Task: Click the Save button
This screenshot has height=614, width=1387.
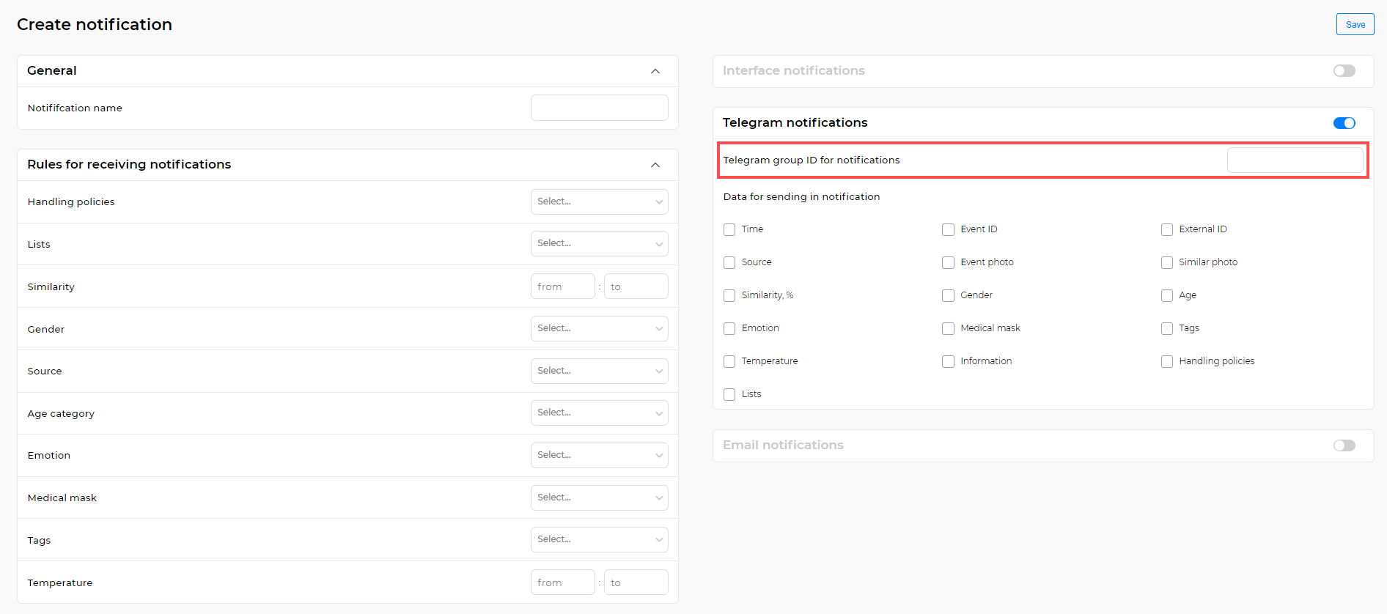Action: pyautogui.click(x=1355, y=24)
